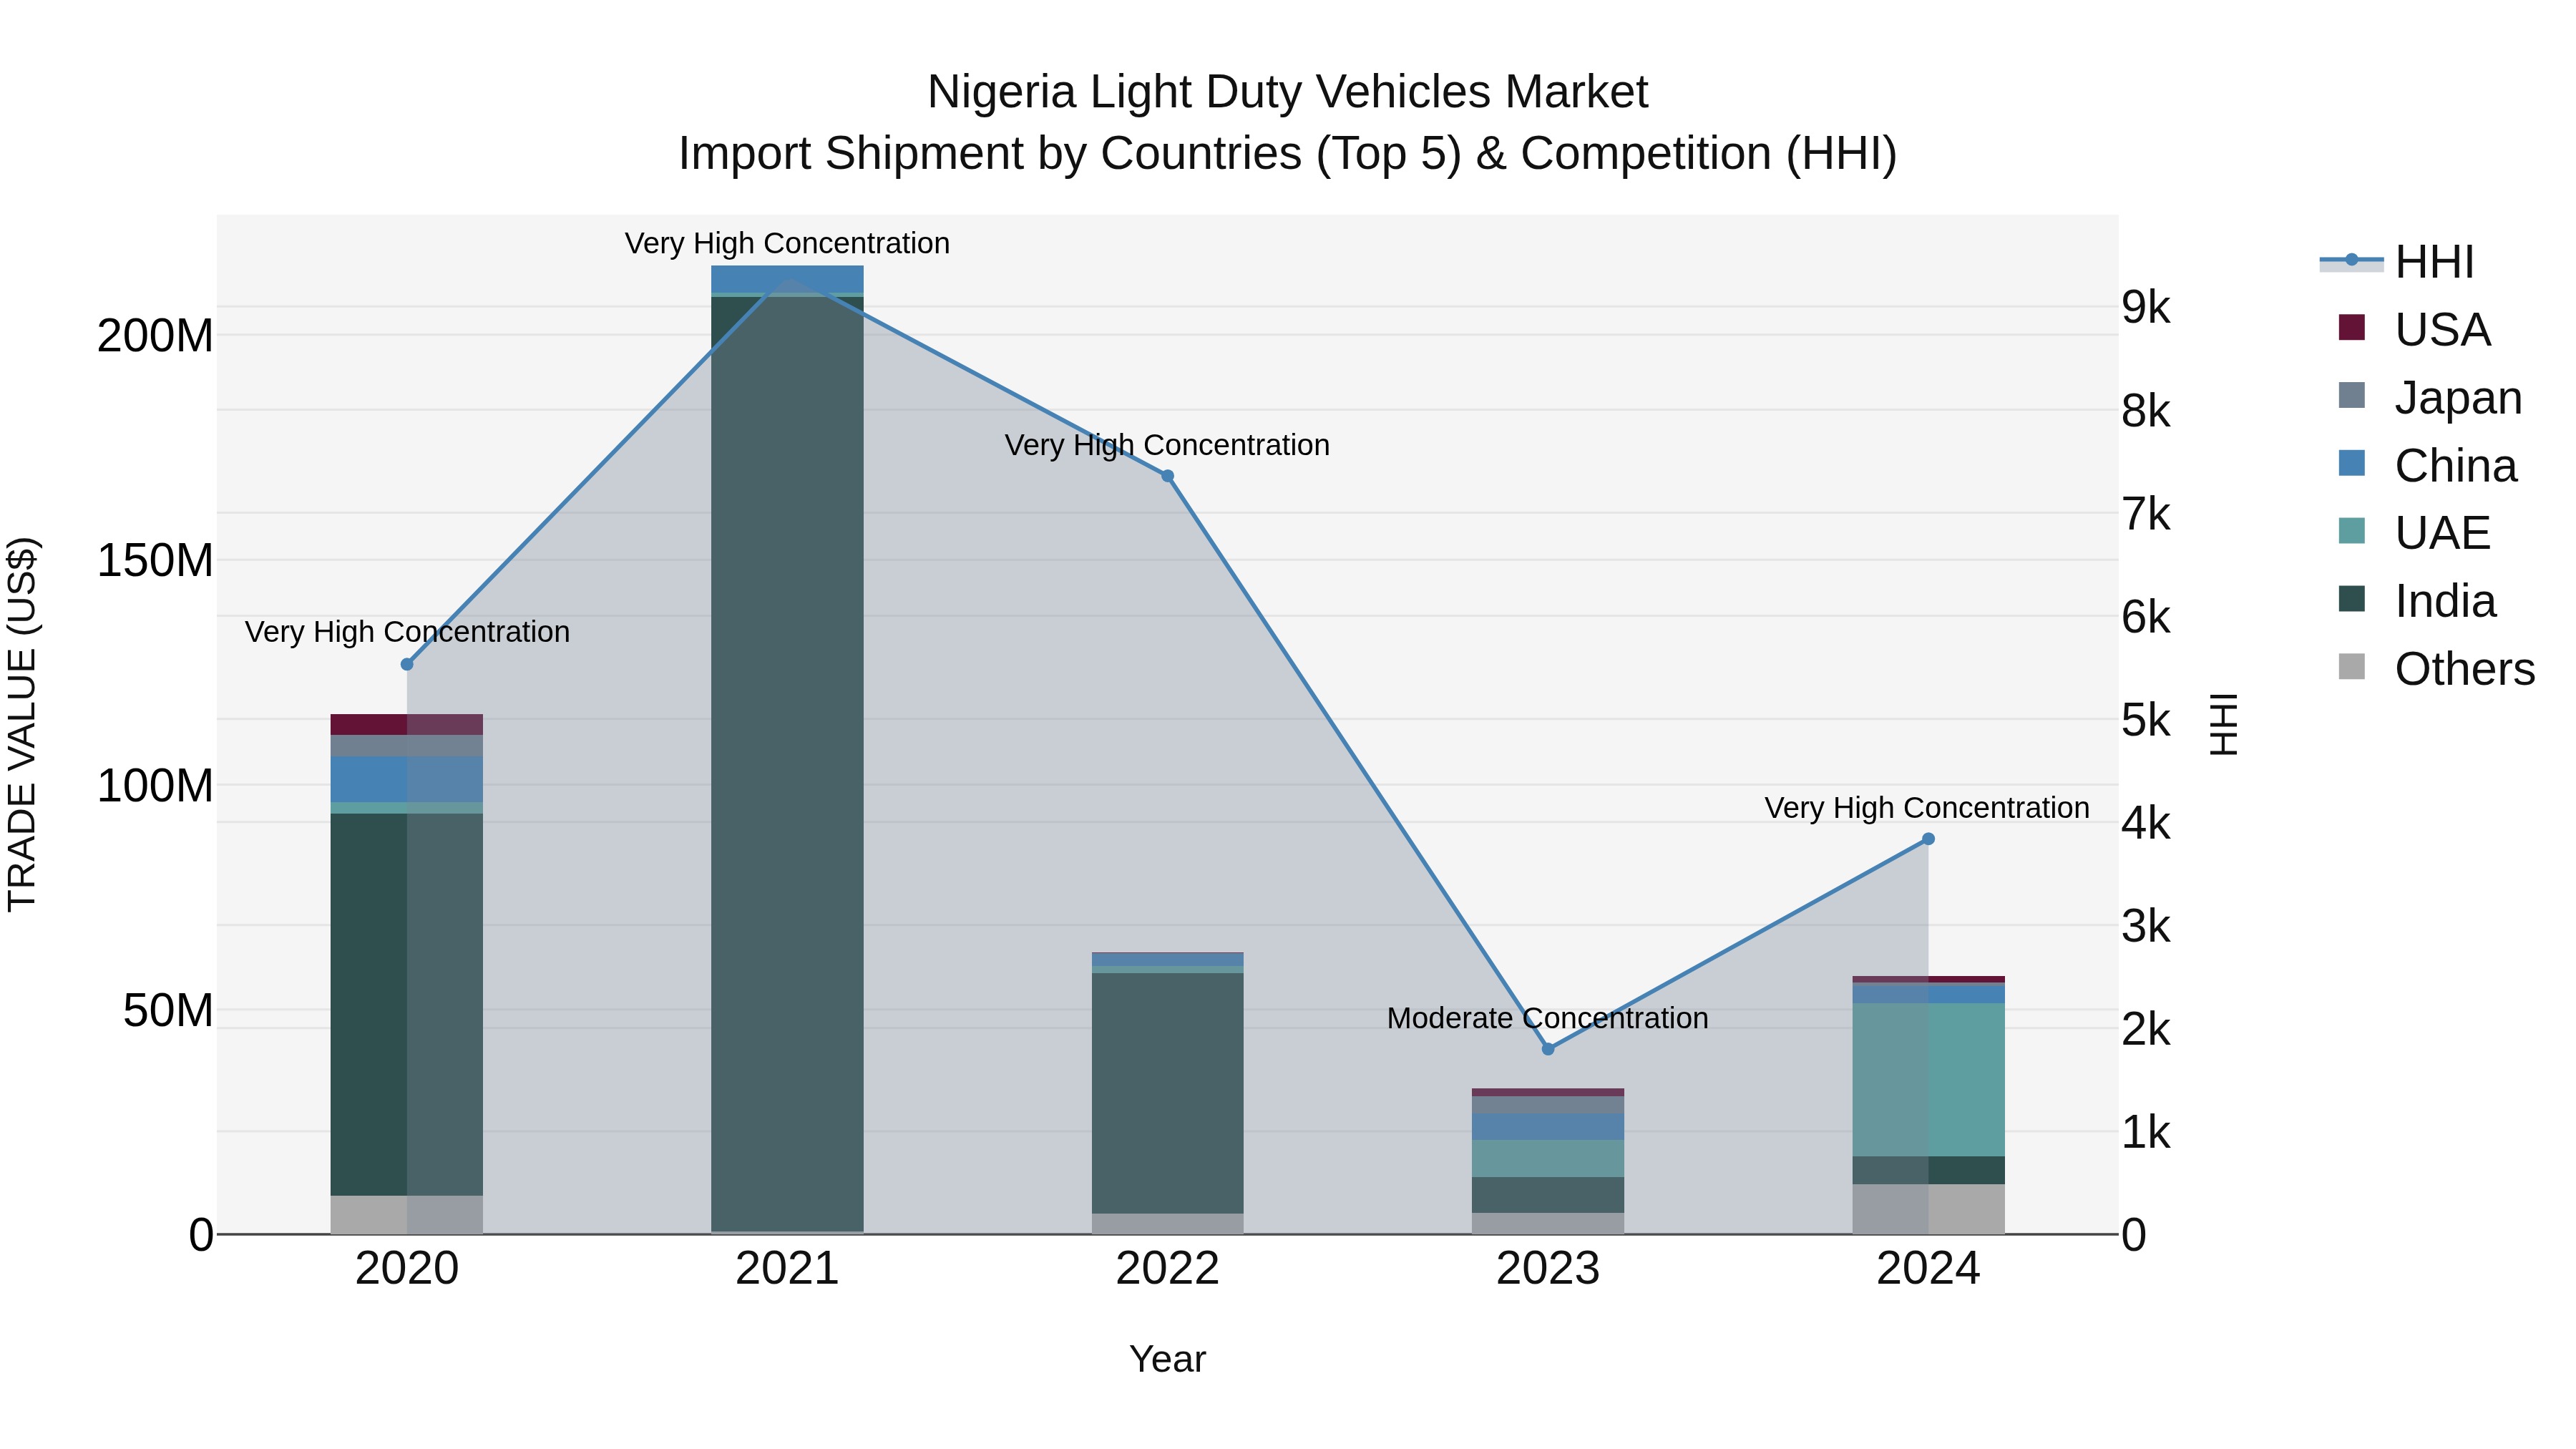This screenshot has width=2576, height=1449.
Task: Click the India segment of the 2023 bar
Action: [x=1548, y=1195]
